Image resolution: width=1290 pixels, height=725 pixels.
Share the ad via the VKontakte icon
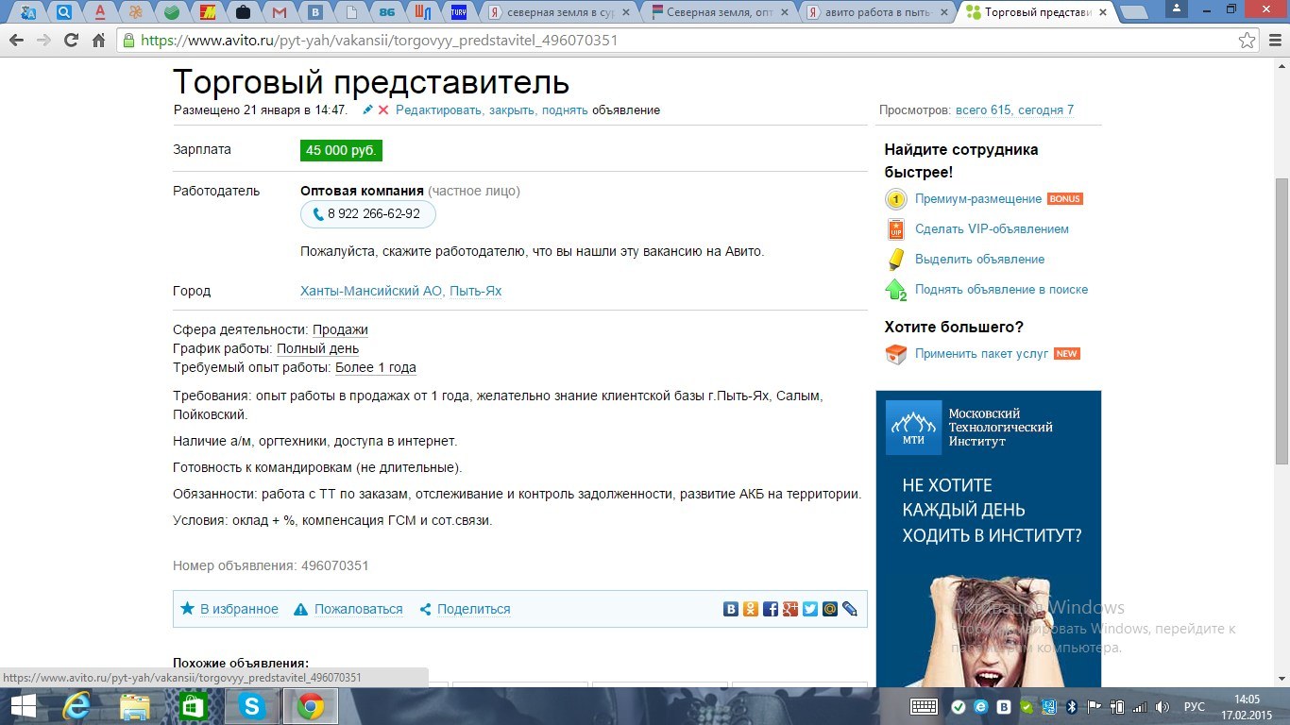click(730, 609)
